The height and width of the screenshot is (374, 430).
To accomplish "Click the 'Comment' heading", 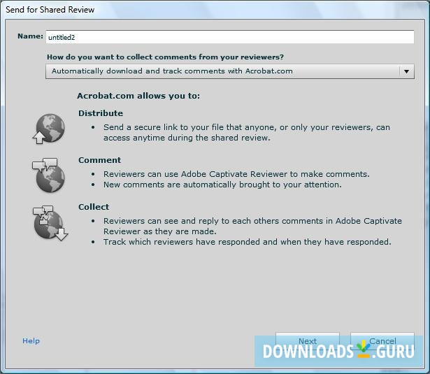I will 99,160.
